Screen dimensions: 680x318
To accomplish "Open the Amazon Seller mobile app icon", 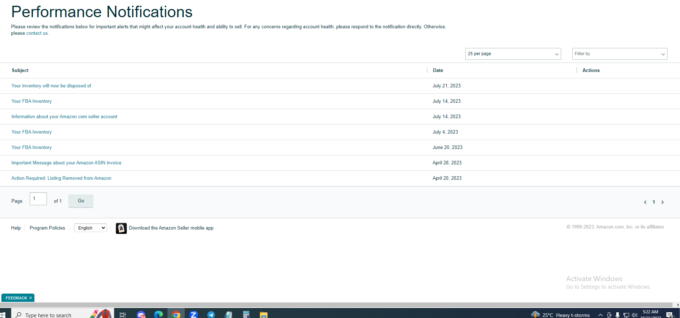I will [121, 228].
